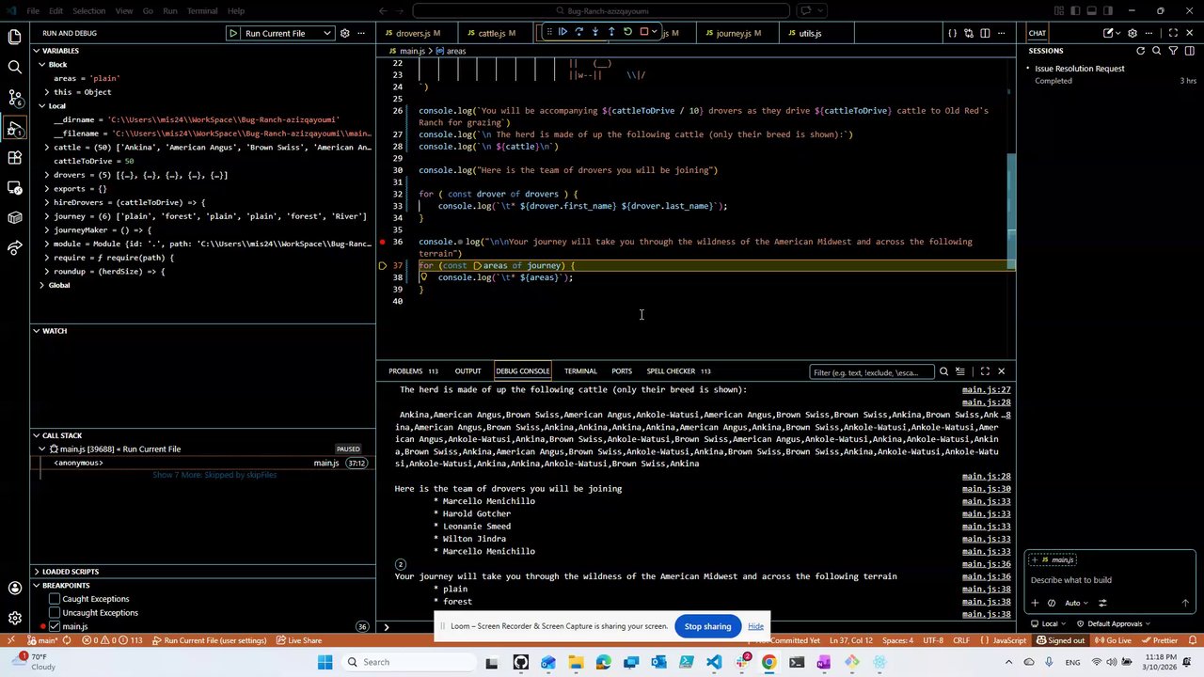This screenshot has height=677, width=1204.
Task: Click the main.js:27 source link in console
Action: click(986, 390)
